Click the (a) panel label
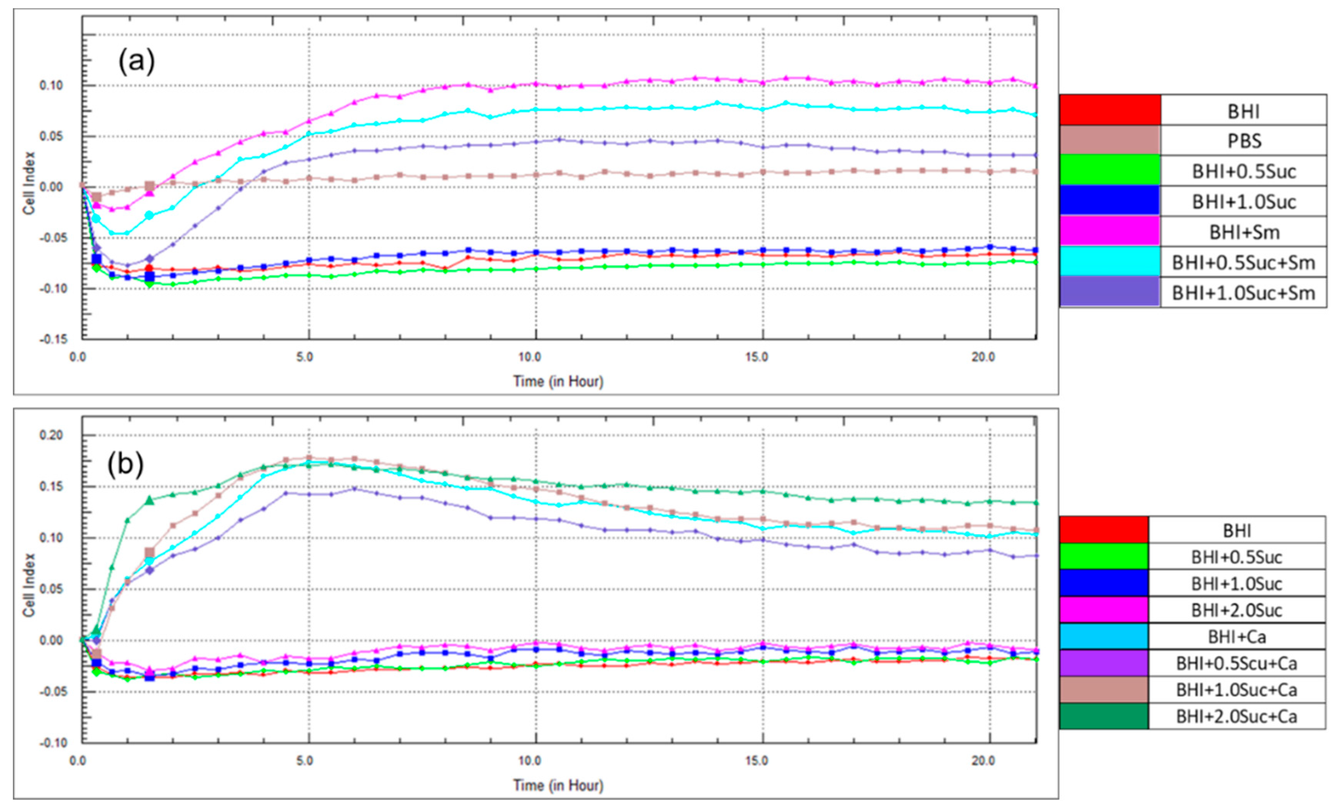The height and width of the screenshot is (807, 1336). click(137, 61)
